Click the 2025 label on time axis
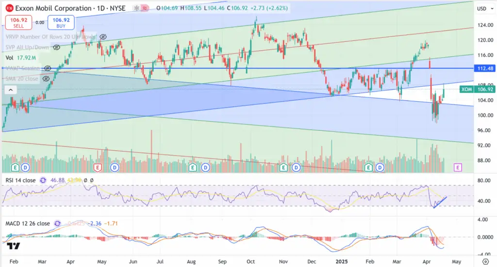497x267 pixels. coord(342,262)
